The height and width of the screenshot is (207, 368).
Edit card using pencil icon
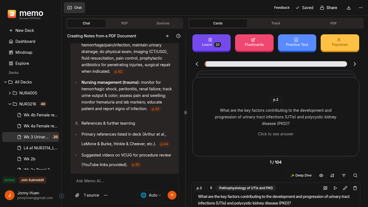[x=345, y=188]
